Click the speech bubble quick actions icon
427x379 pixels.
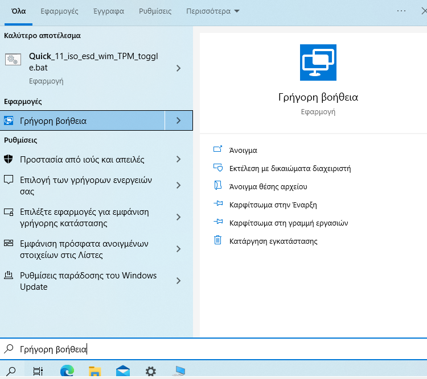pyautogui.click(x=9, y=180)
